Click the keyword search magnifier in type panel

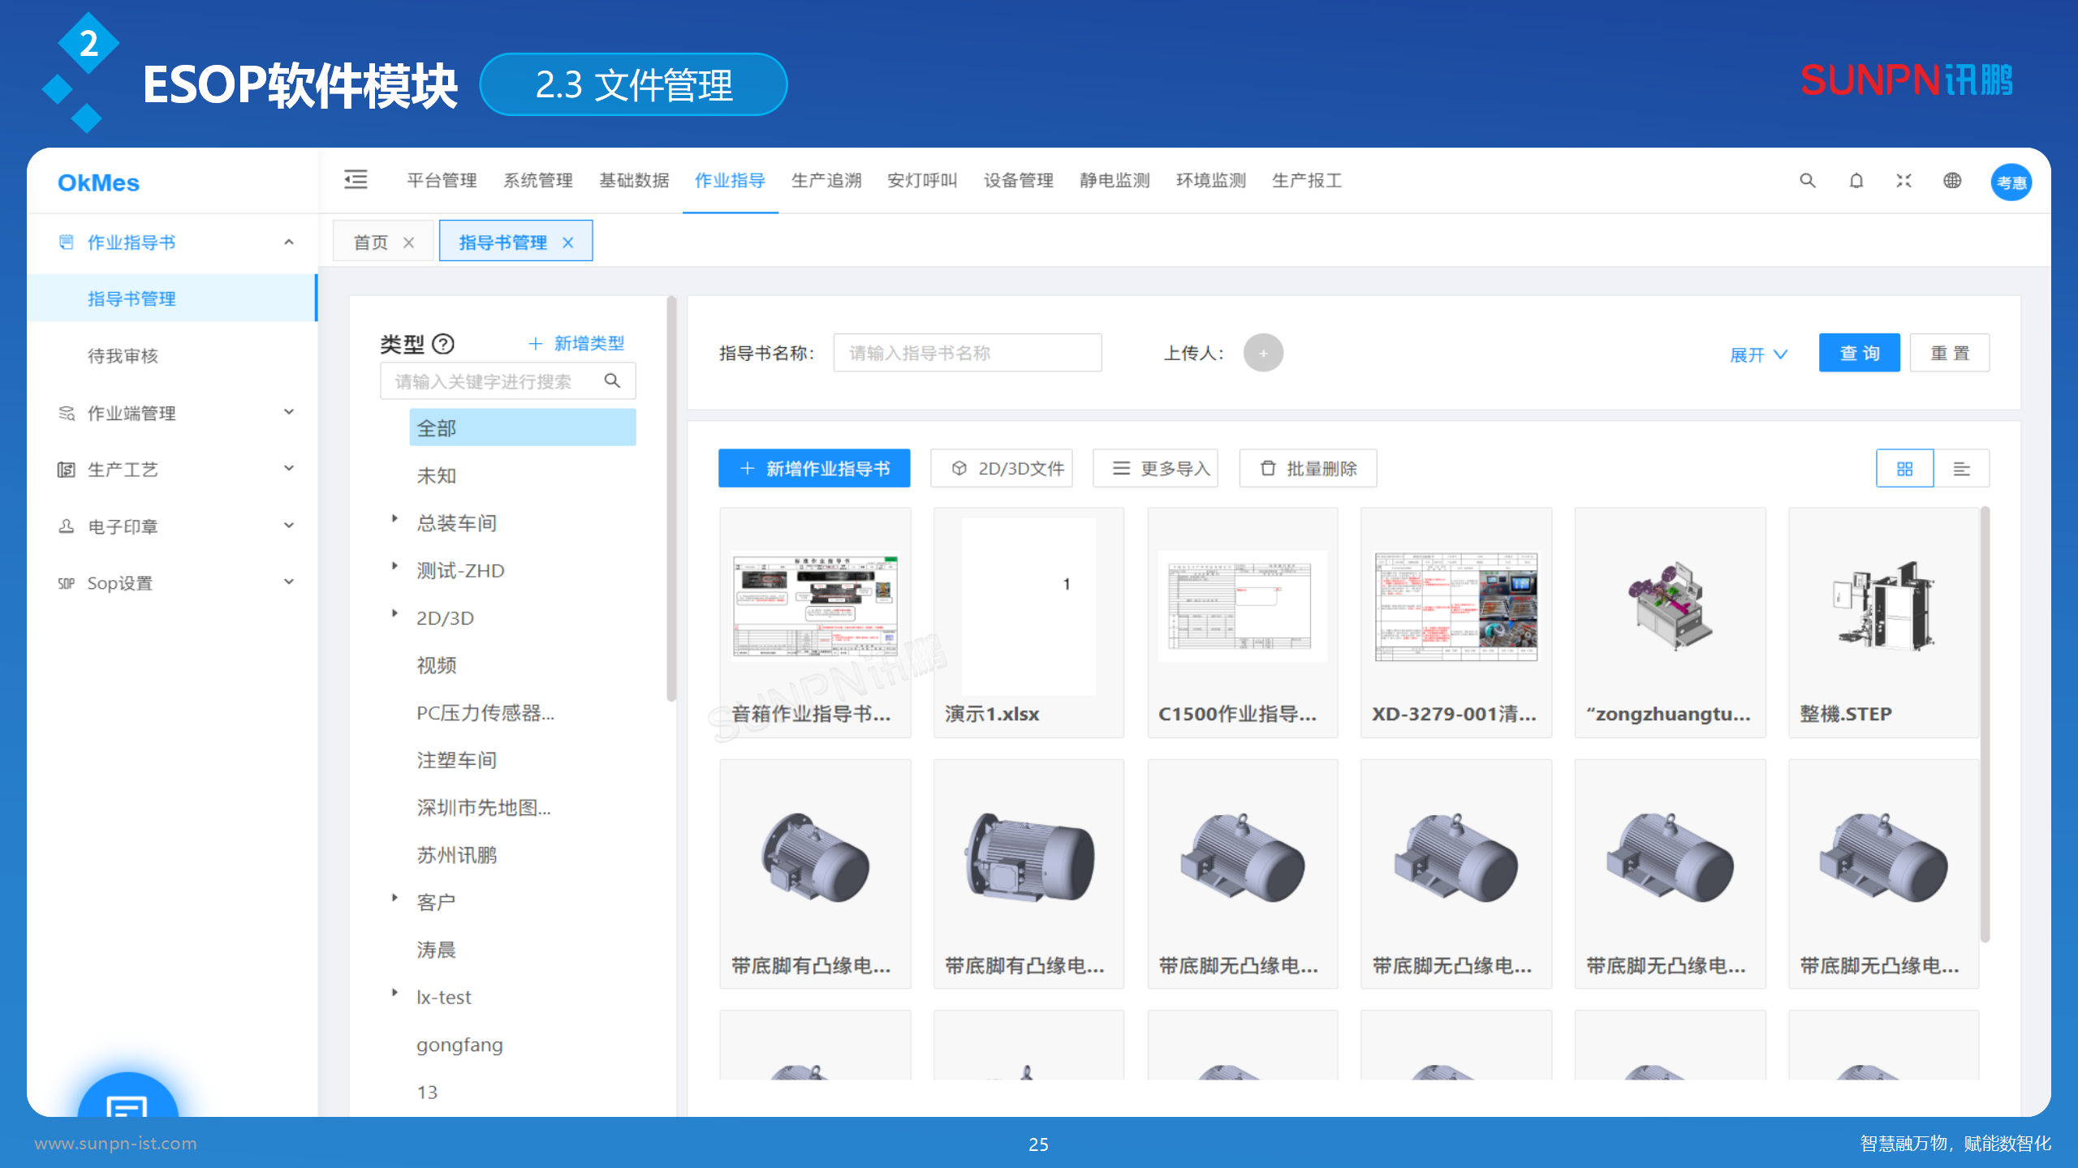(x=613, y=380)
